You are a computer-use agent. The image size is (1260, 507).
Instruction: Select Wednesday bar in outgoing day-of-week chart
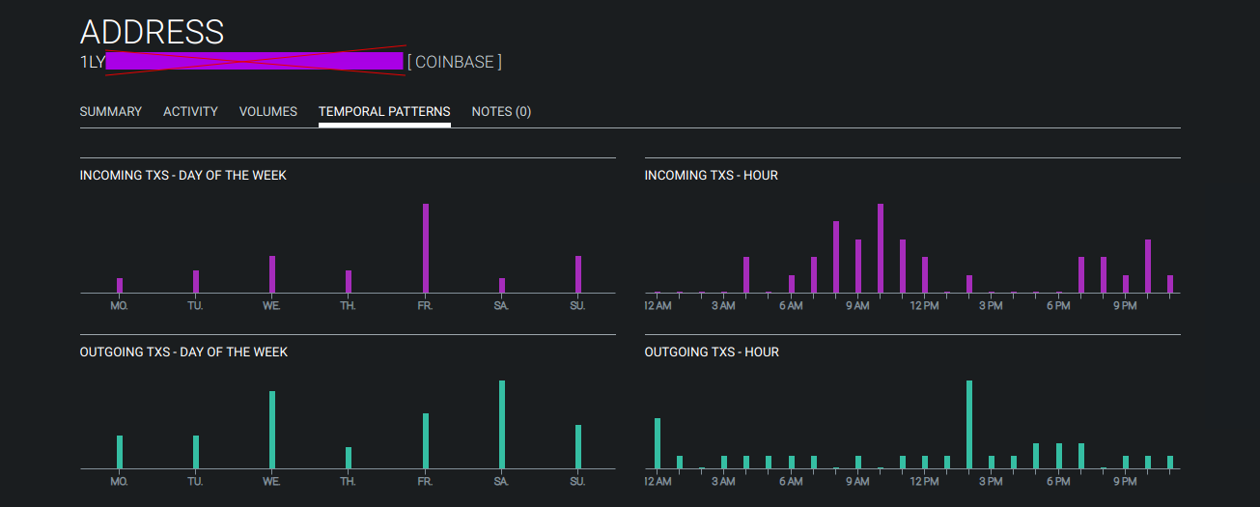(272, 430)
